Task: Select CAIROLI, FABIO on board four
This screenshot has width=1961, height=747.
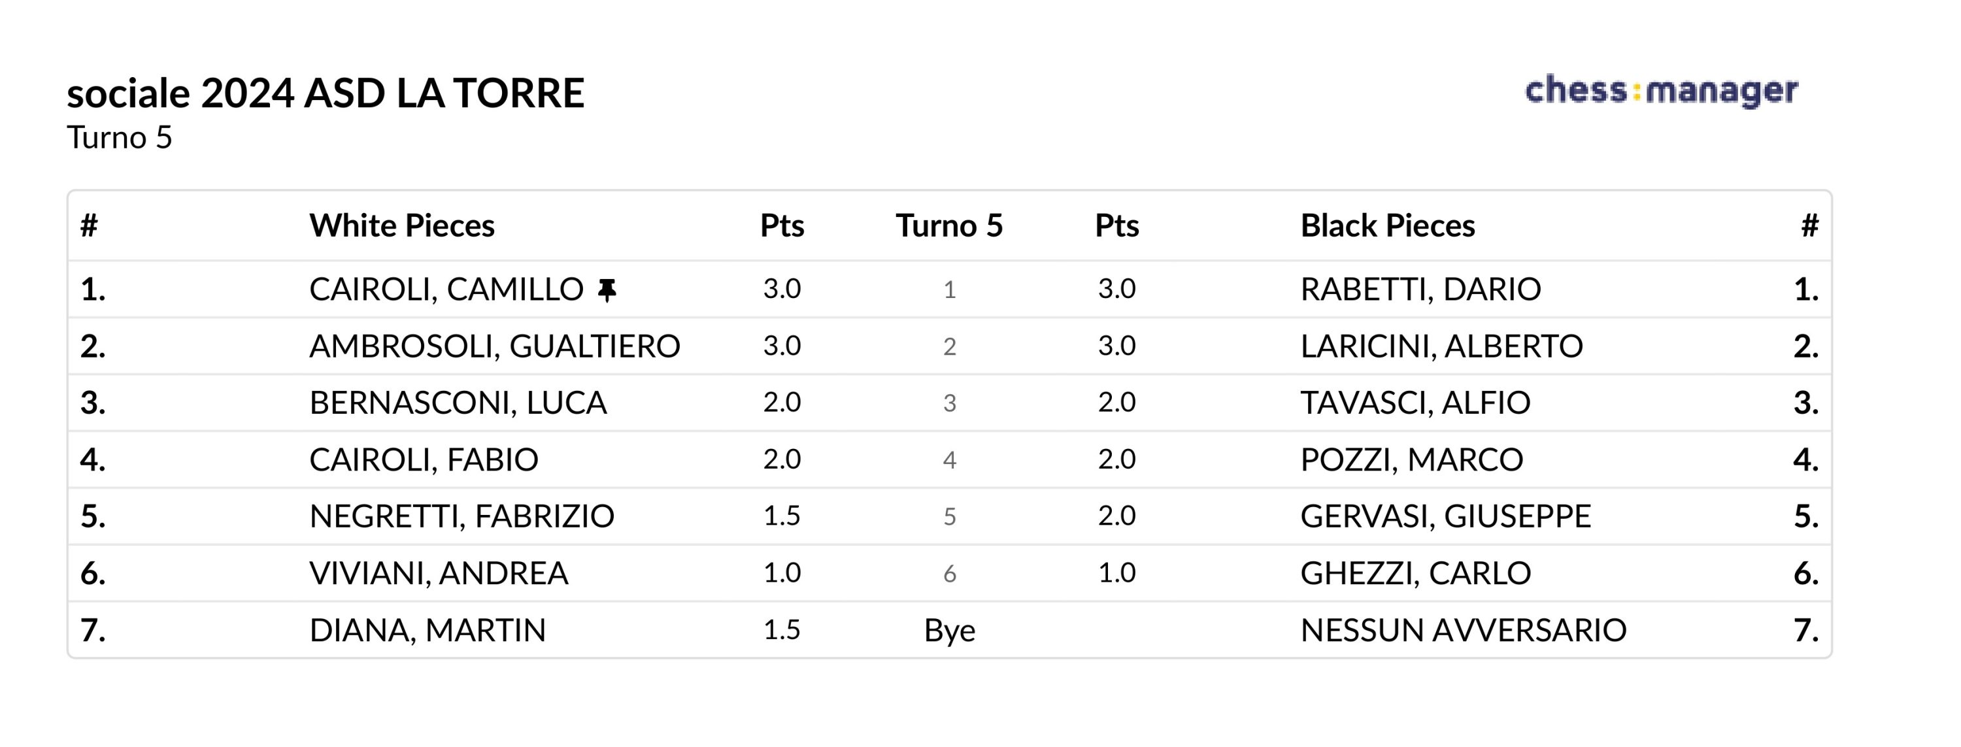Action: pyautogui.click(x=424, y=460)
